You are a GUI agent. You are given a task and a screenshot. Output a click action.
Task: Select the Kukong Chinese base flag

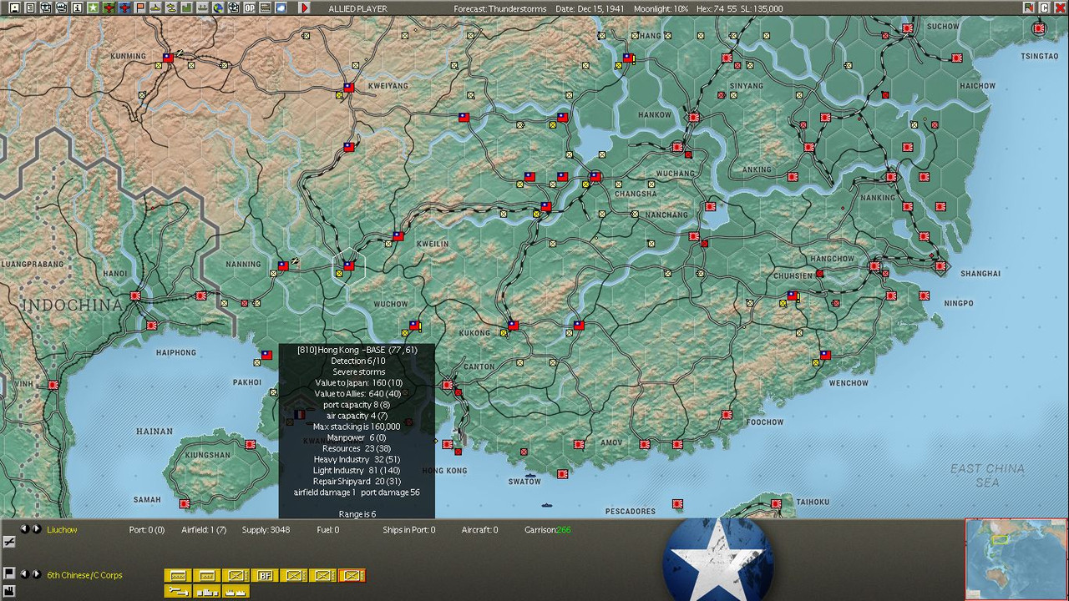point(513,326)
